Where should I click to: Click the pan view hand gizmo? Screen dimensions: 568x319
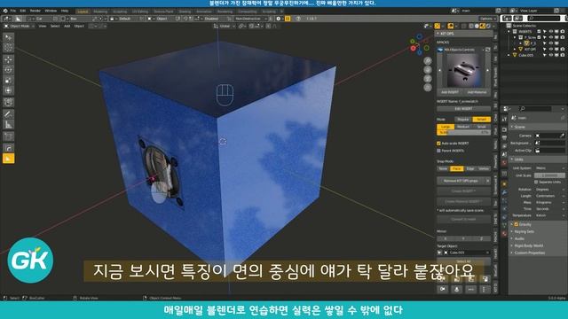coord(428,70)
